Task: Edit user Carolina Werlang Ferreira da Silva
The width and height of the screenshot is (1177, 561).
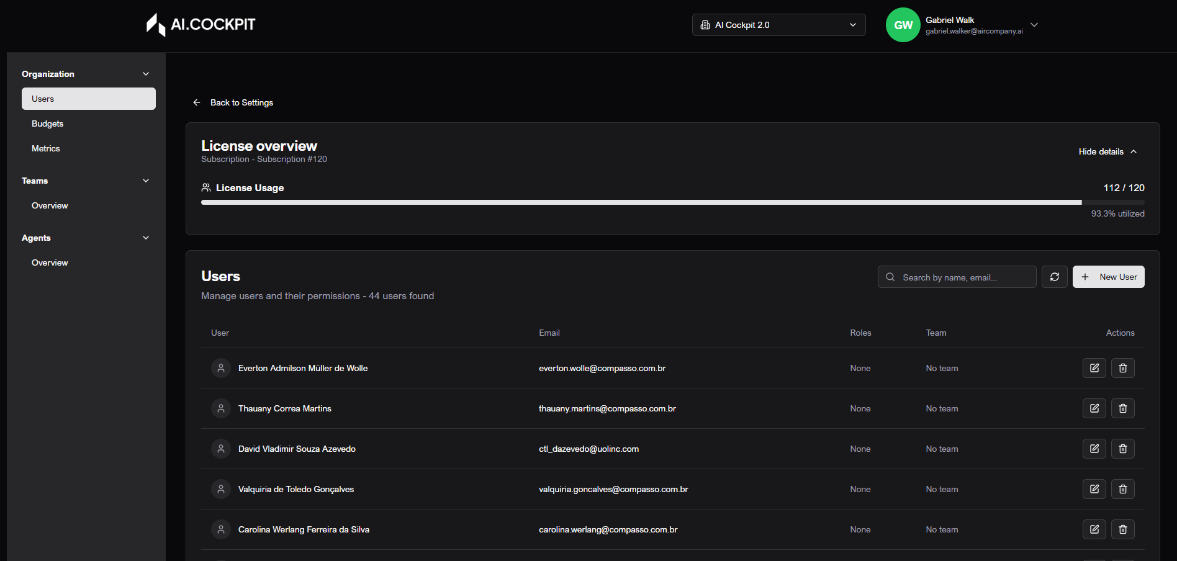Action: click(1094, 529)
